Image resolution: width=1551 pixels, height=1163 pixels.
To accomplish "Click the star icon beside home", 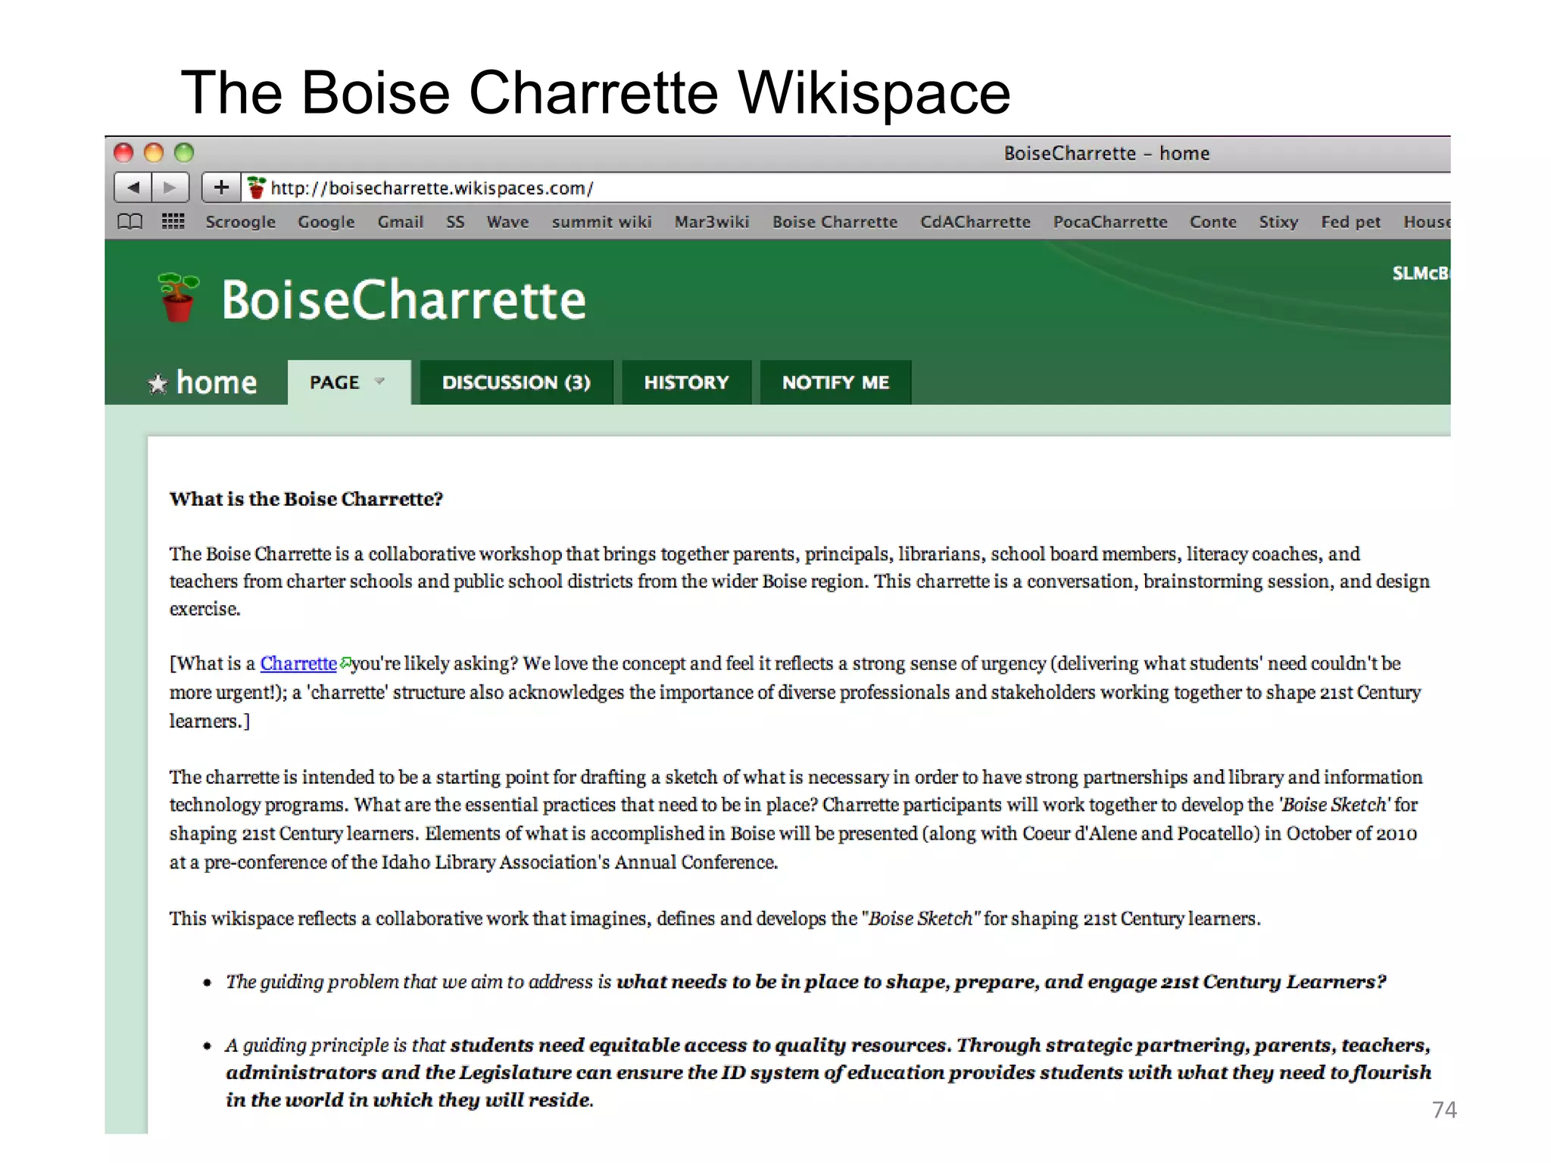I will click(x=158, y=384).
